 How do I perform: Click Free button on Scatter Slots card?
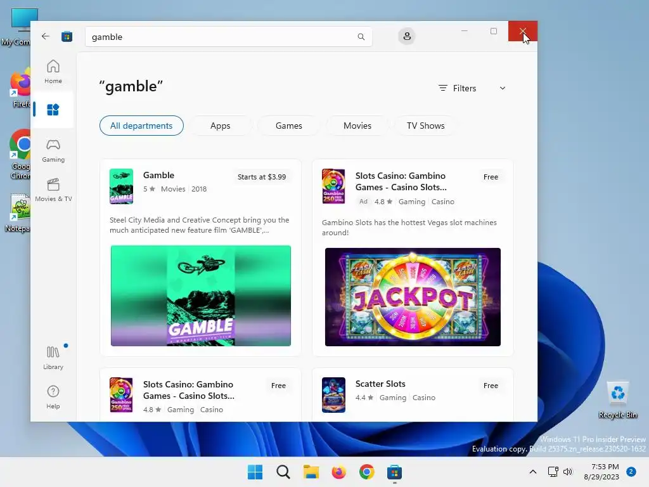[x=491, y=386]
